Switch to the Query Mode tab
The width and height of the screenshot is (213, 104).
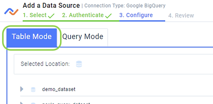click(83, 37)
